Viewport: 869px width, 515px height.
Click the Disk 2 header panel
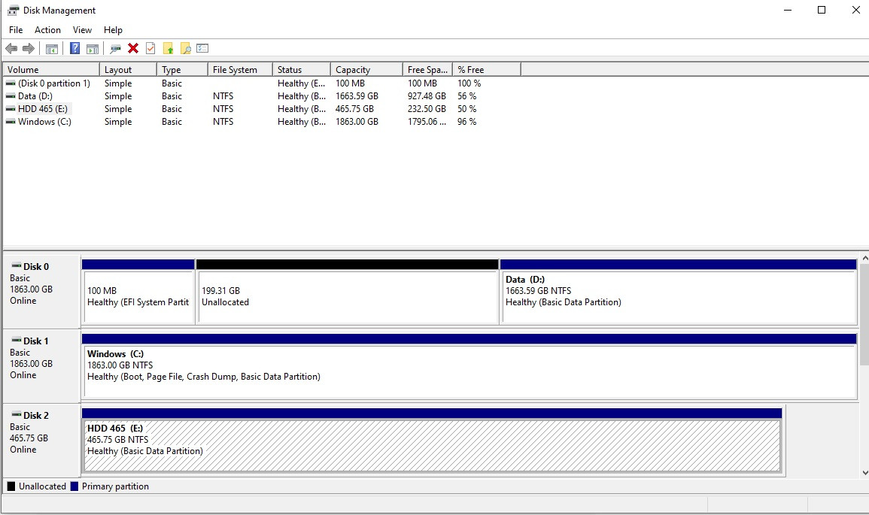(x=41, y=441)
